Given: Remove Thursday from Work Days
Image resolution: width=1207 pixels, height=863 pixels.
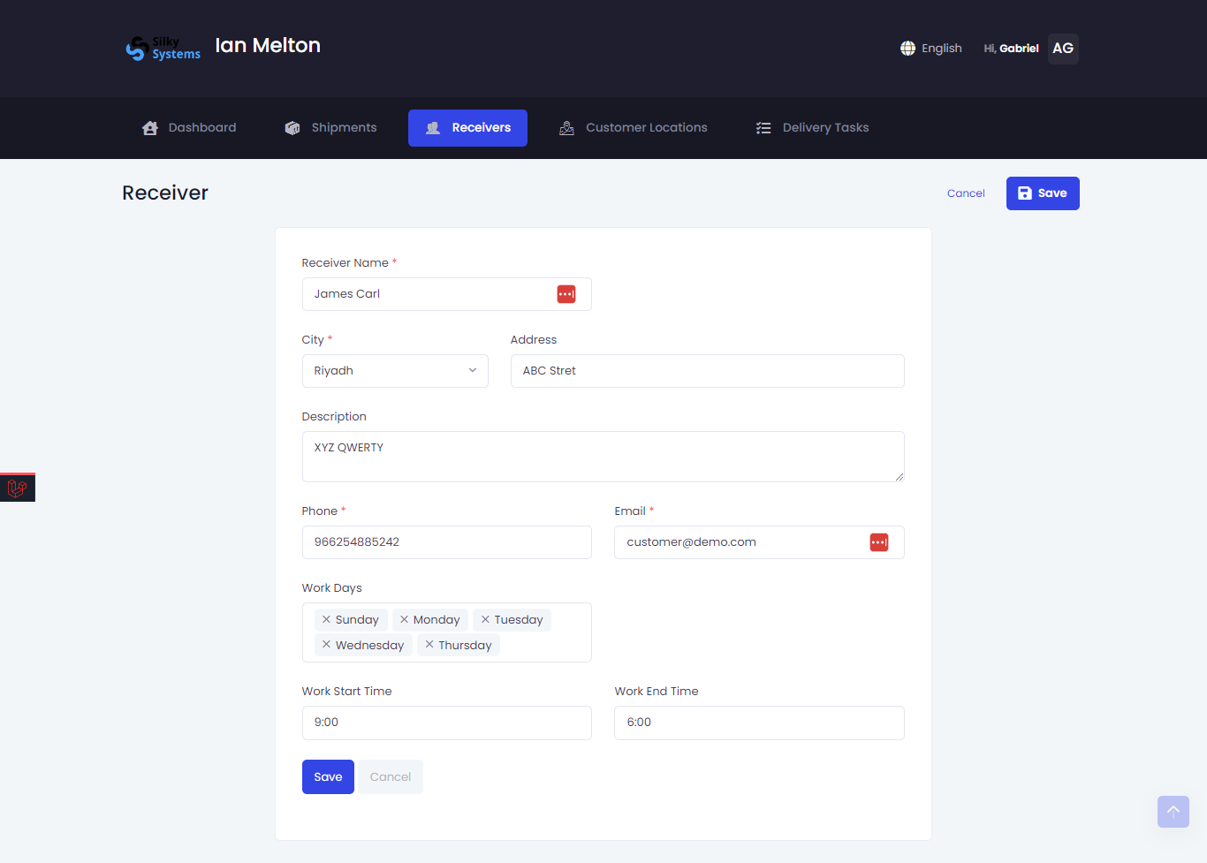Looking at the screenshot, I should coord(429,645).
